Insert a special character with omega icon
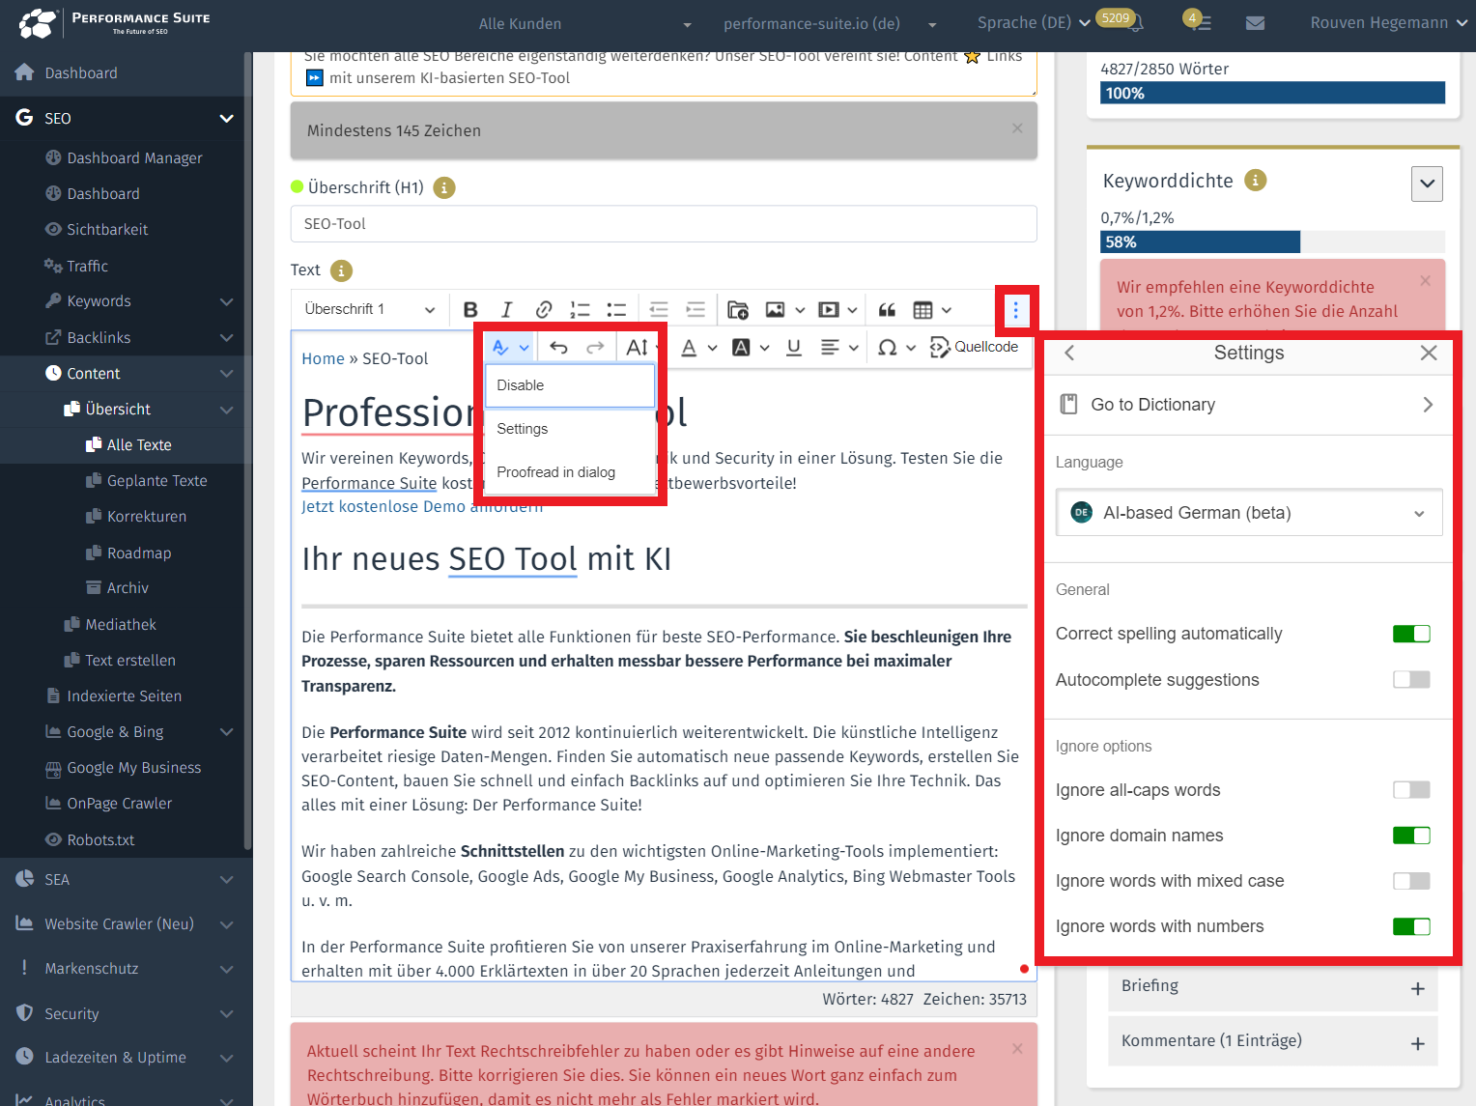 887,348
